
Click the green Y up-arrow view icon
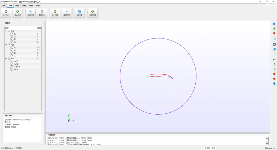click(x=274, y=65)
